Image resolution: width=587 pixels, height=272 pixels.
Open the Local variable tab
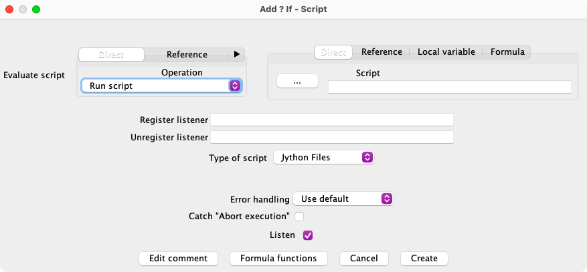(446, 52)
